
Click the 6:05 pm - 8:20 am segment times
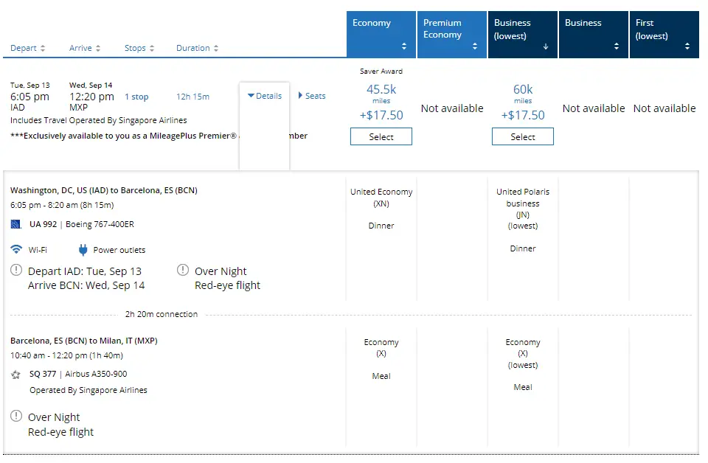tap(62, 205)
